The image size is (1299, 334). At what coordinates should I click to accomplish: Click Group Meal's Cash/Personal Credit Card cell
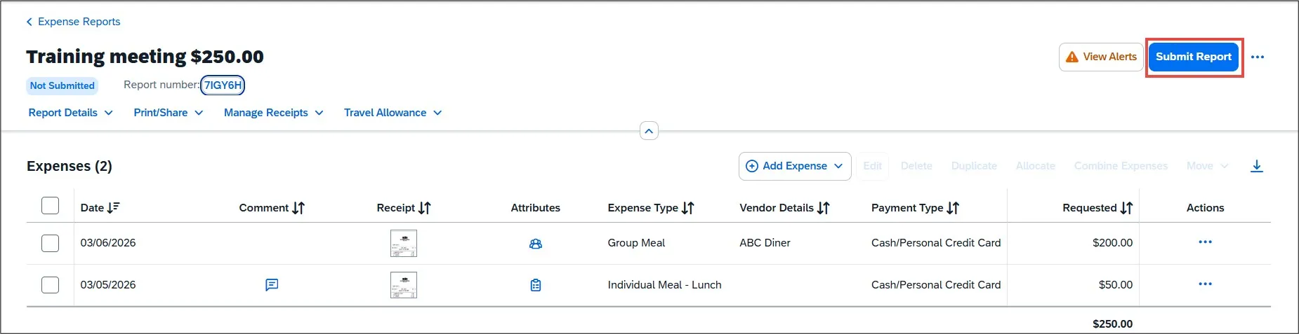coord(936,243)
